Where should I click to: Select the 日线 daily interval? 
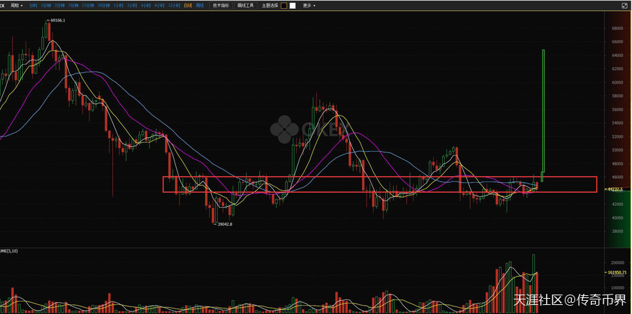tap(187, 6)
